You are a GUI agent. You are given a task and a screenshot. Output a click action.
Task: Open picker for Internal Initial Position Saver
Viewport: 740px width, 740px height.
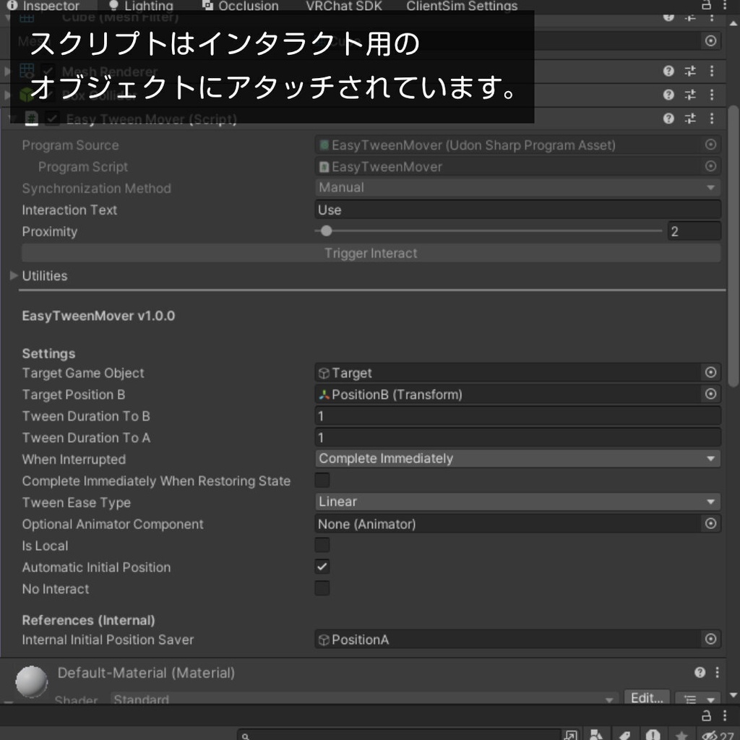[710, 639]
